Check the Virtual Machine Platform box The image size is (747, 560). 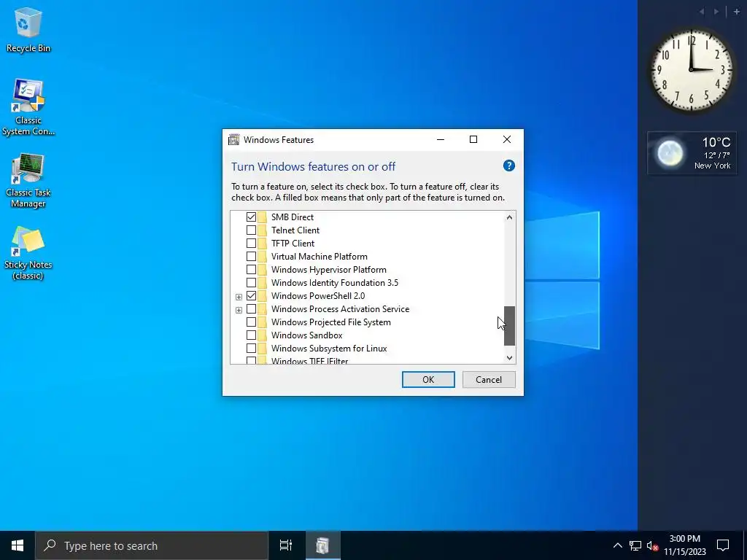tap(251, 256)
